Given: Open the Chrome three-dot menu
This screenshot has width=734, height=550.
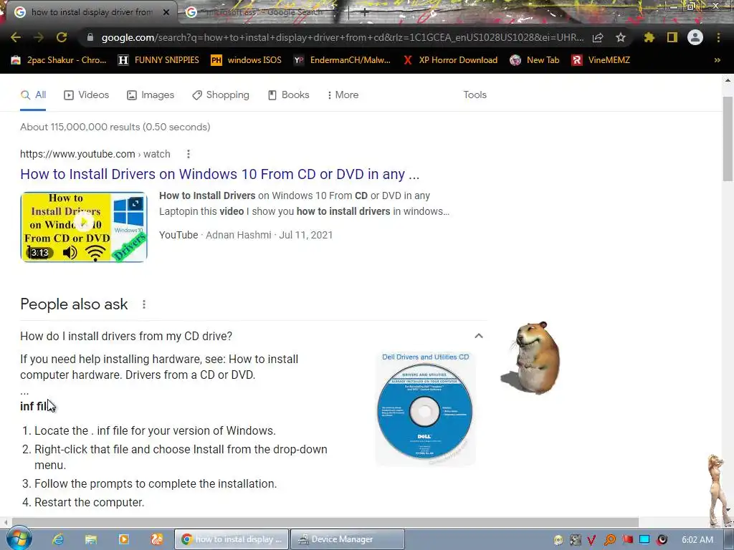Looking at the screenshot, I should click(718, 37).
